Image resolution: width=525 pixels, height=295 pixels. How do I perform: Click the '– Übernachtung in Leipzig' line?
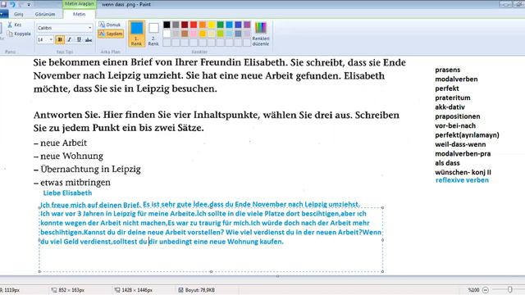pos(87,170)
